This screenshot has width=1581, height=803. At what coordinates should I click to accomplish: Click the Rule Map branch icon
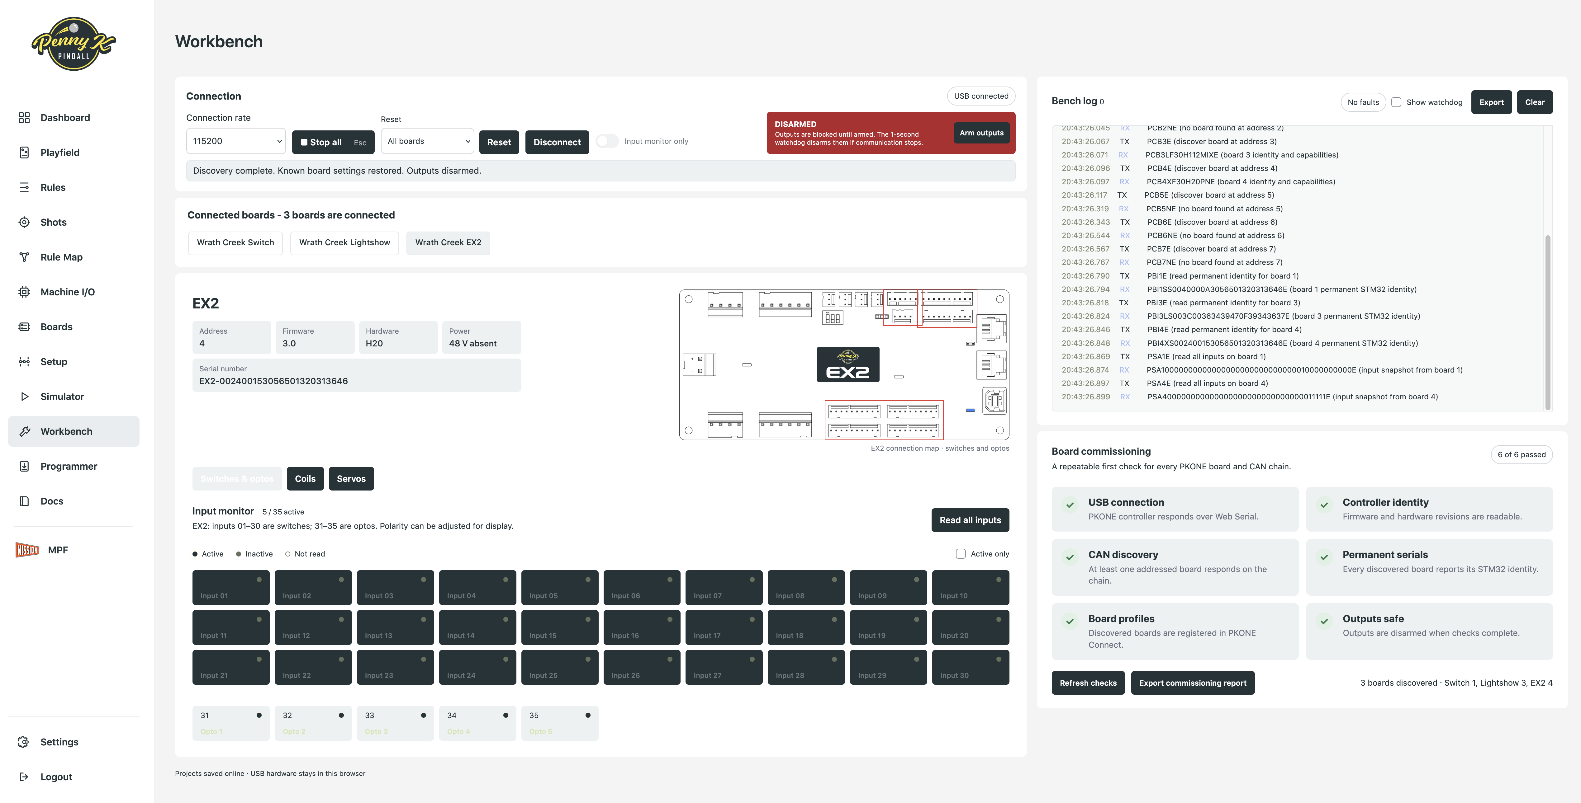(x=24, y=257)
